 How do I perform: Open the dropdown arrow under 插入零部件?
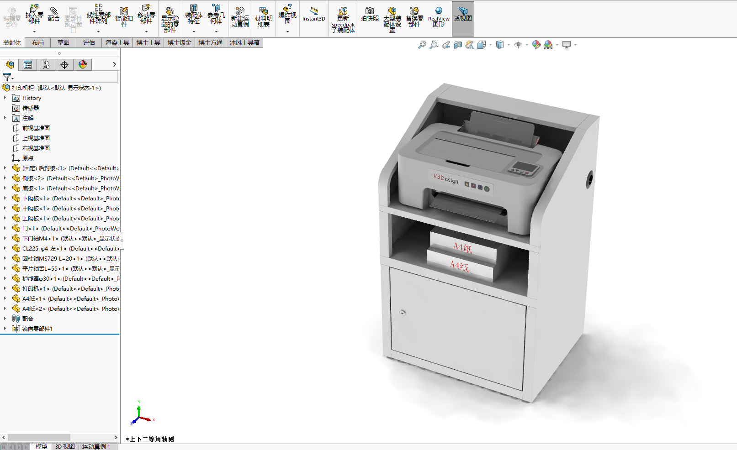(34, 31)
